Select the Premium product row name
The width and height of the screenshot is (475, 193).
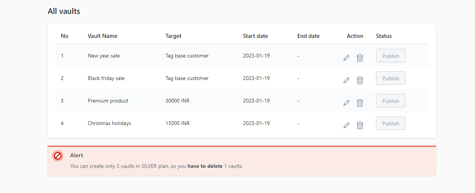(108, 101)
